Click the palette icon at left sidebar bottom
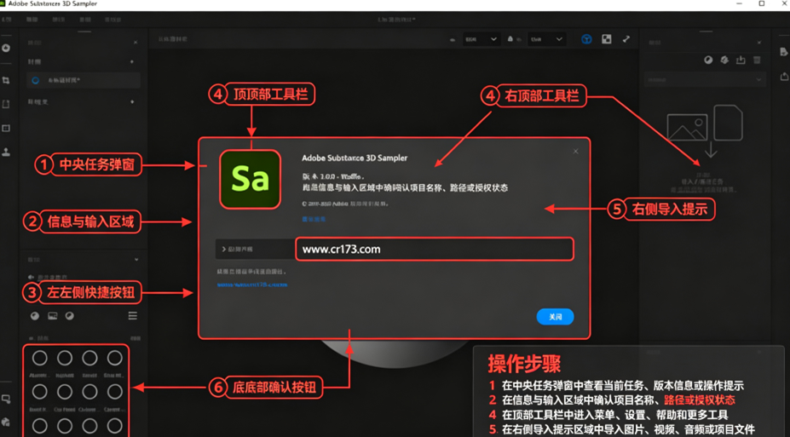The height and width of the screenshot is (437, 790). pos(6,422)
